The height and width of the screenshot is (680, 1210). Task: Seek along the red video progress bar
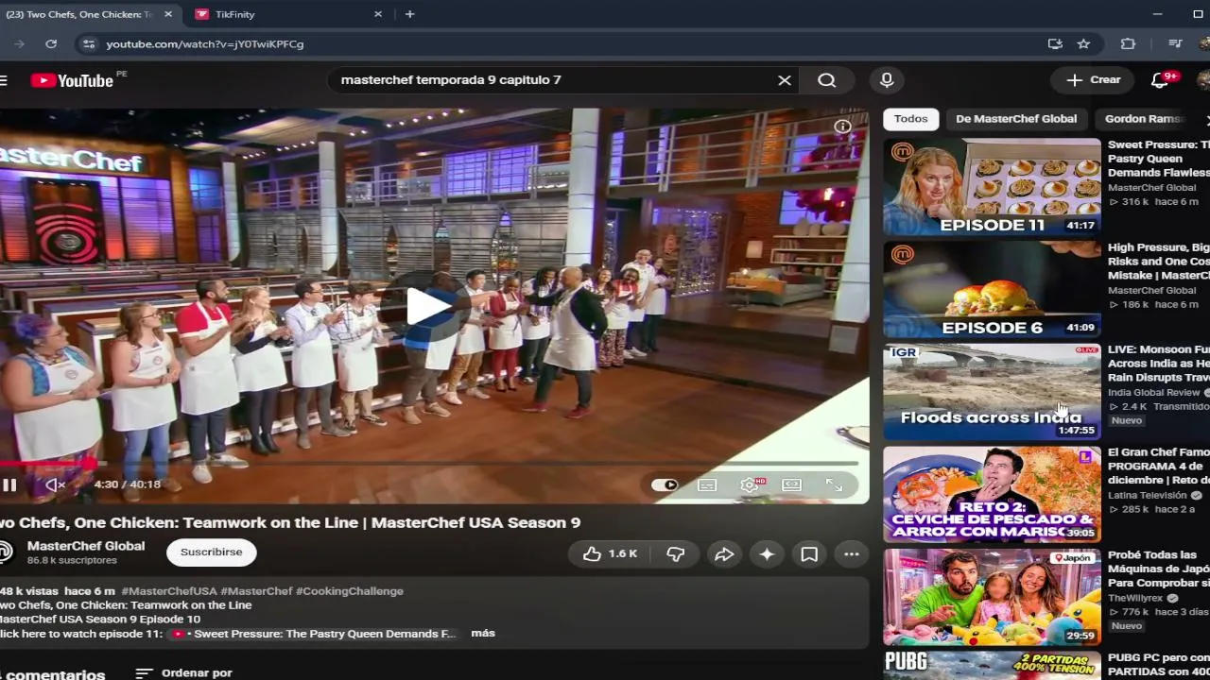coord(429,464)
